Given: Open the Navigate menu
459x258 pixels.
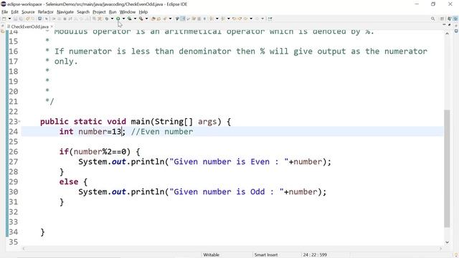Looking at the screenshot, I should tap(65, 12).
